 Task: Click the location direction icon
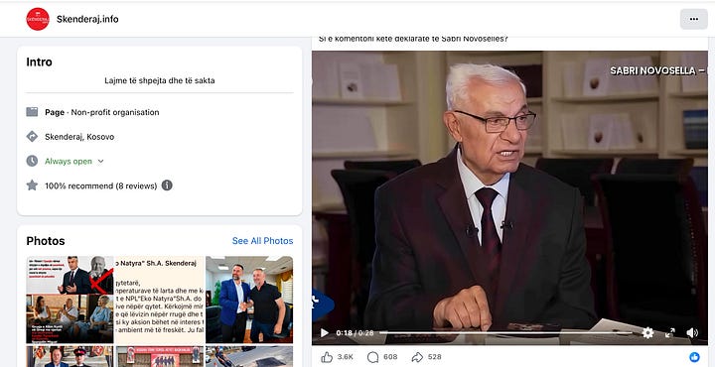pos(32,137)
